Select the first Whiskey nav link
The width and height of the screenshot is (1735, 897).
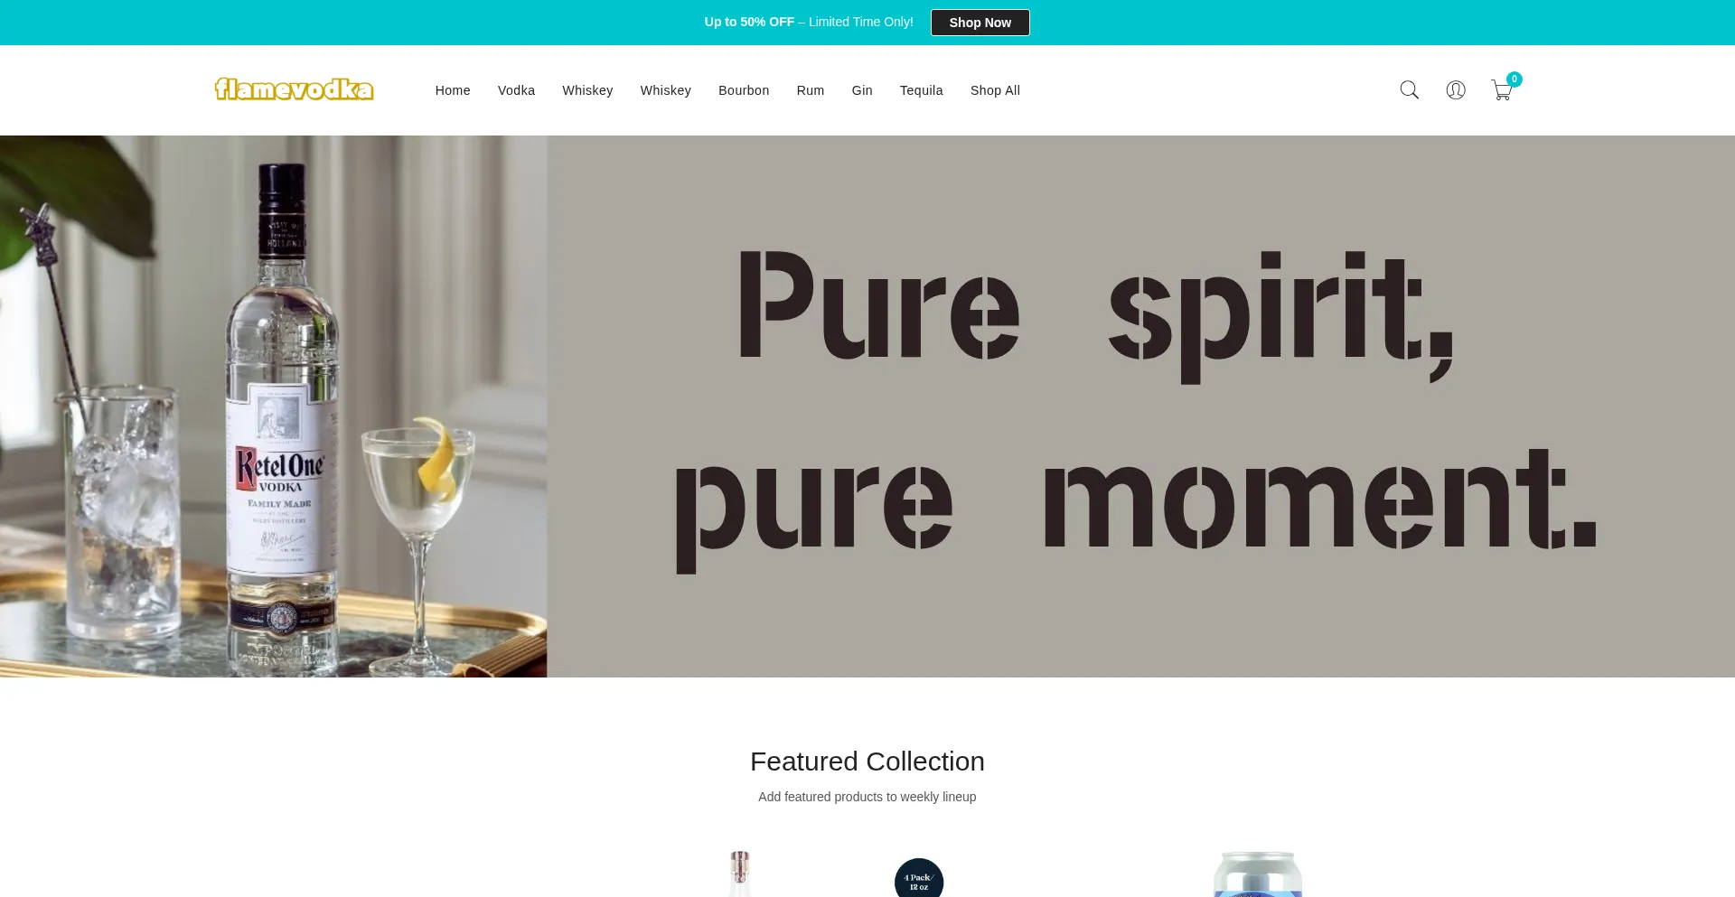(x=587, y=90)
